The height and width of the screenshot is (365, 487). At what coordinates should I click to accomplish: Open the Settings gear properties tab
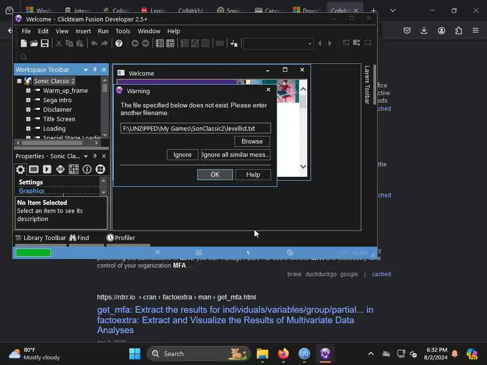point(20,169)
